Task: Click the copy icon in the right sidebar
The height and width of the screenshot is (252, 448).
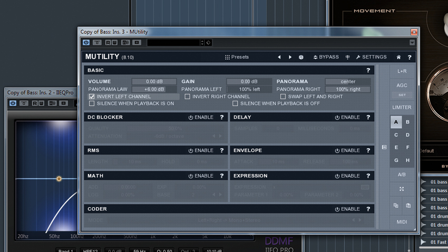Action: pos(396,206)
